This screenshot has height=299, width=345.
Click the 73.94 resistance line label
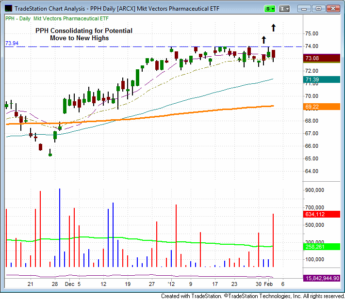(x=12, y=43)
